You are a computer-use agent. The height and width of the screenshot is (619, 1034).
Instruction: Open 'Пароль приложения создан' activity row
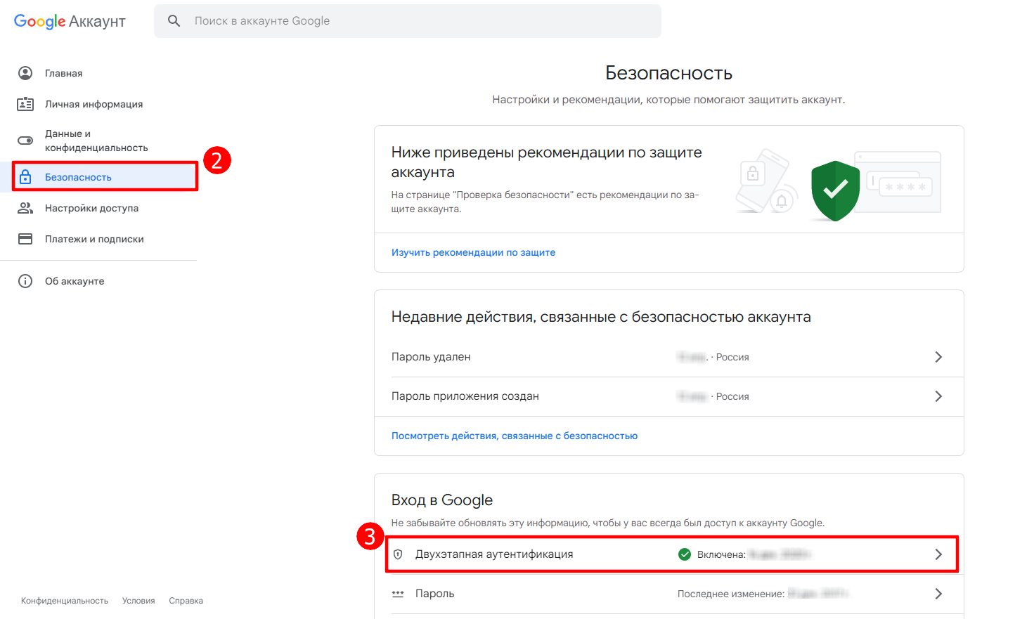[x=668, y=396]
